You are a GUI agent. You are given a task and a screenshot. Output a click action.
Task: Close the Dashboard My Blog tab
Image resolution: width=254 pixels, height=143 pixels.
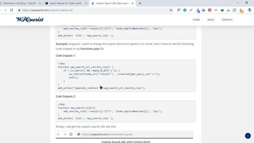point(40,3)
